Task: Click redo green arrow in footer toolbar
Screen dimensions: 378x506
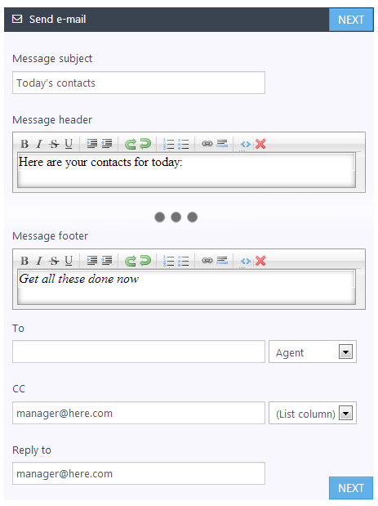Action: (x=145, y=261)
